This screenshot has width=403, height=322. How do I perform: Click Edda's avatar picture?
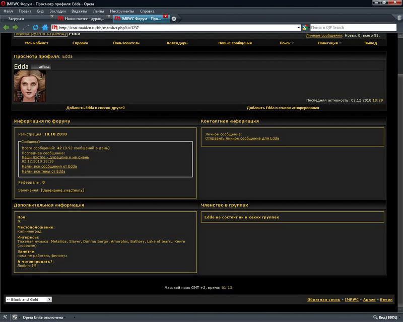pyautogui.click(x=30, y=86)
